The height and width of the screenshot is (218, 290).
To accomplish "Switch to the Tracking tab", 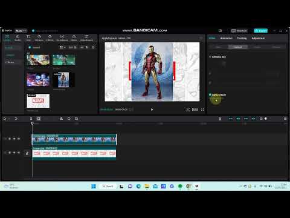I will tap(242, 38).
